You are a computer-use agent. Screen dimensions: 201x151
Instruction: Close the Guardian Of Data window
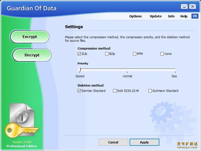pyautogui.click(x=192, y=7)
